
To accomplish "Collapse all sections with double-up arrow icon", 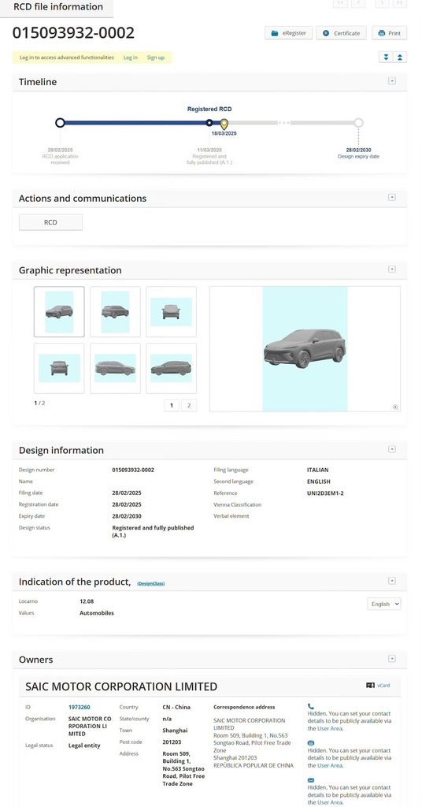I will click(x=400, y=57).
